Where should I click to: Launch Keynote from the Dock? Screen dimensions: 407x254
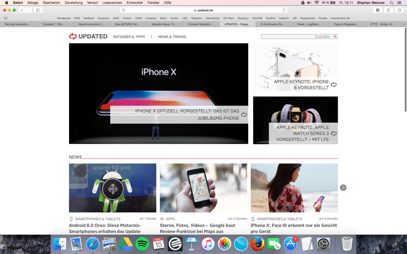191,244
